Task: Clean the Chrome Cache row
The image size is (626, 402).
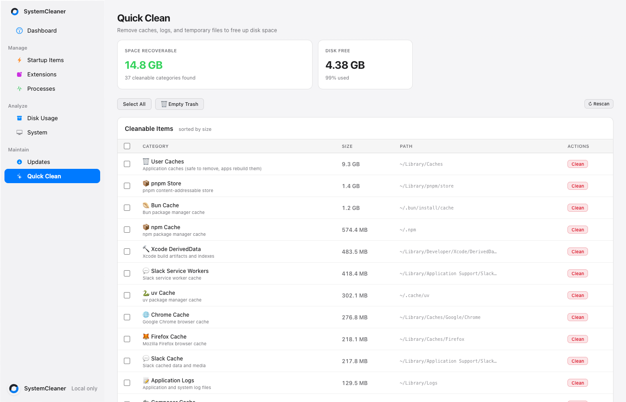Action: pos(578,317)
